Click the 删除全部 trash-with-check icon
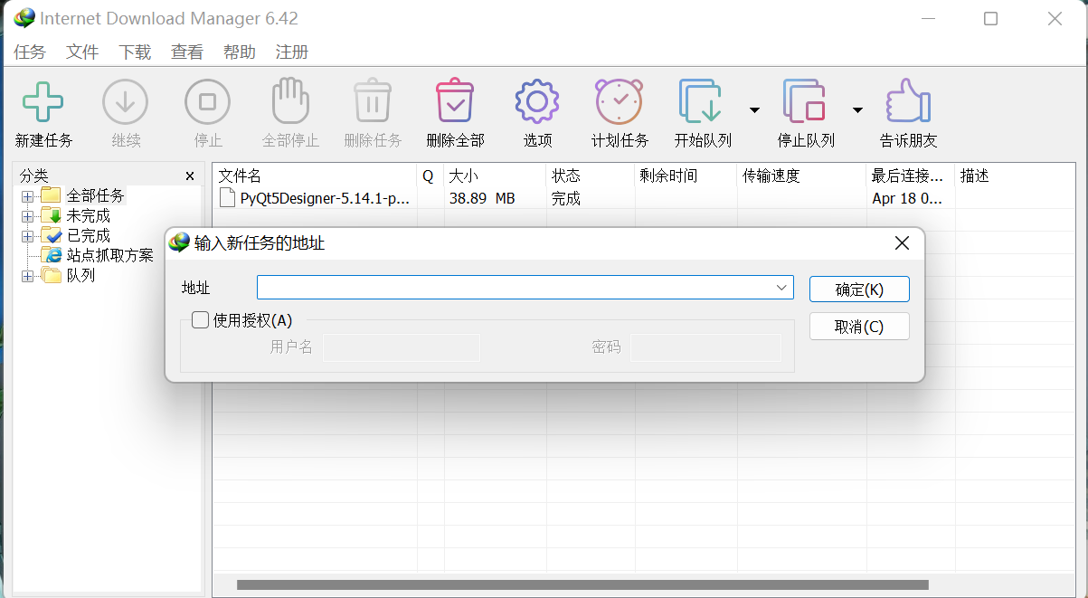 [x=455, y=100]
